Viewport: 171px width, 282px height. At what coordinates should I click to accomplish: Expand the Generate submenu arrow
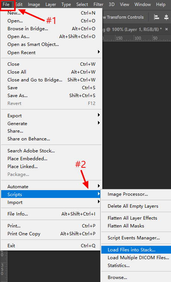pyautogui.click(x=99, y=123)
